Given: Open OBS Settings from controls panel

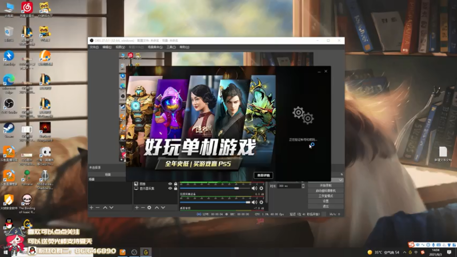Looking at the screenshot, I should 326,201.
